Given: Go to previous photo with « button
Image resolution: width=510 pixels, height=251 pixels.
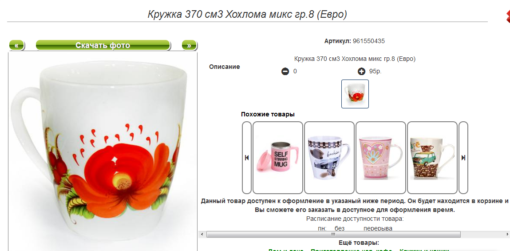Looking at the screenshot, I should (16, 45).
